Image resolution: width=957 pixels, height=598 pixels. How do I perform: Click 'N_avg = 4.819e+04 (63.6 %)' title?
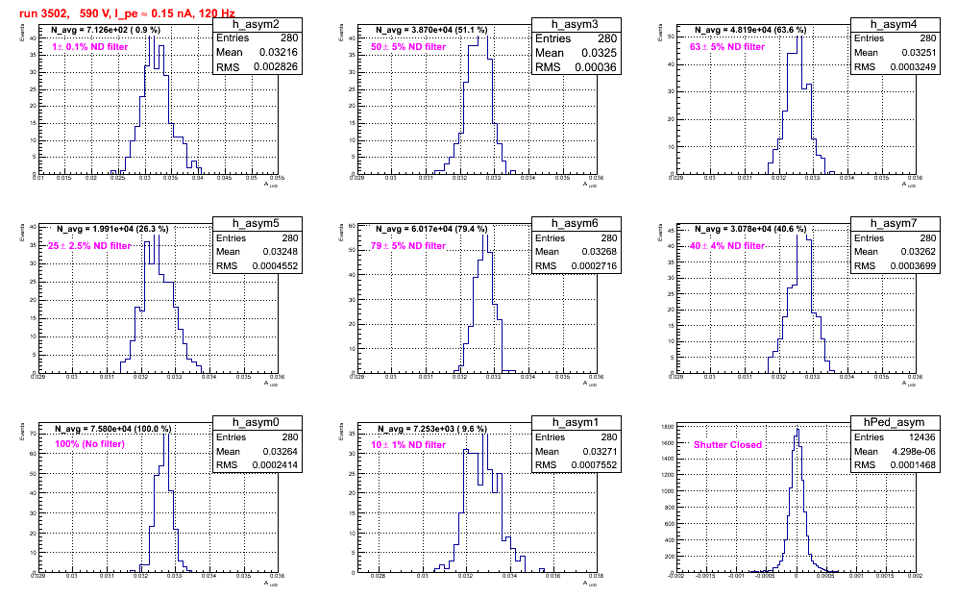point(750,30)
